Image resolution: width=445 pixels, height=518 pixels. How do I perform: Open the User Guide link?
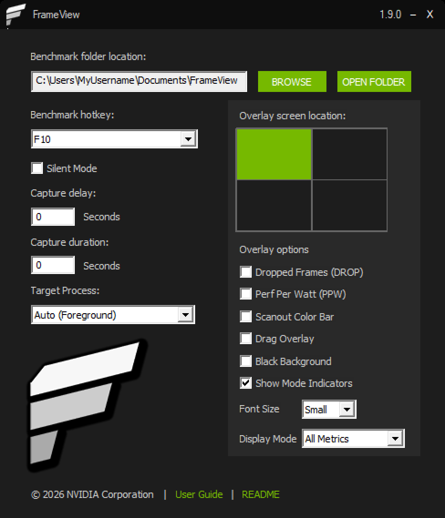click(199, 494)
